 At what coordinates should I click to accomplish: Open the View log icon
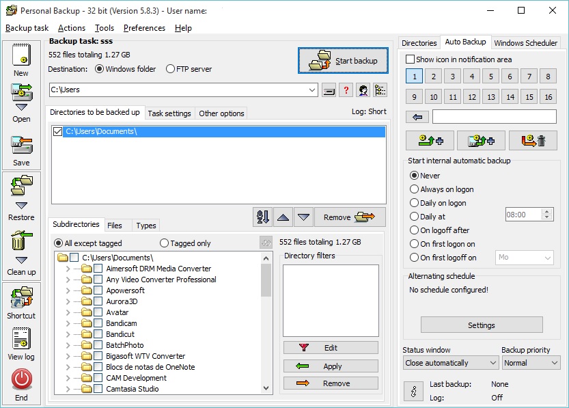click(21, 338)
